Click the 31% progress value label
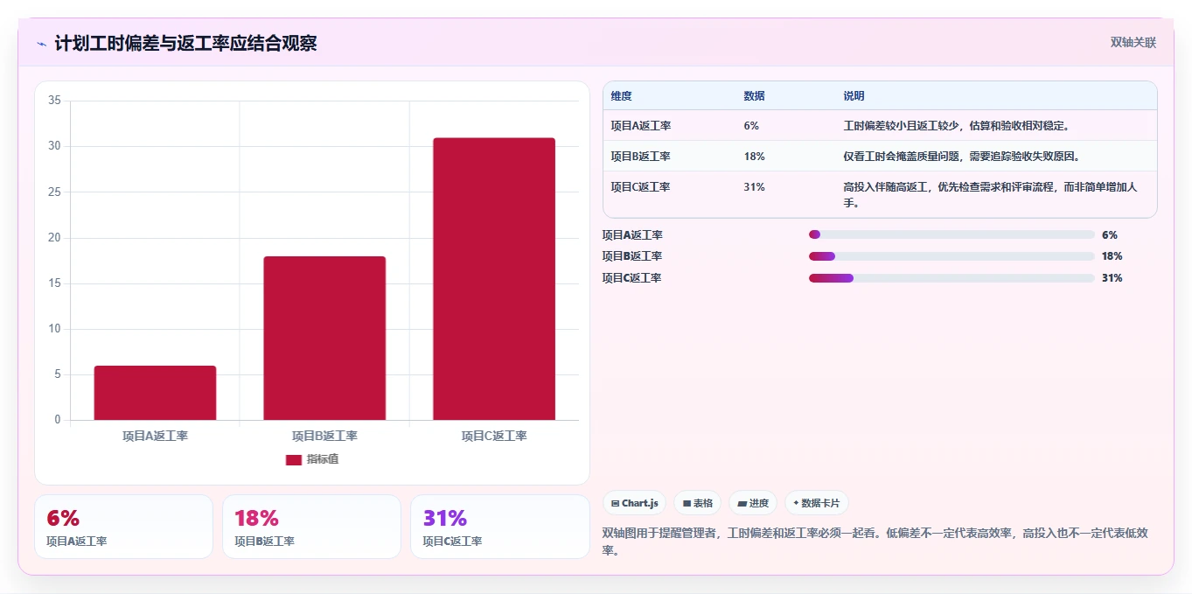Viewport: 1192px width, 594px height. tap(1112, 278)
